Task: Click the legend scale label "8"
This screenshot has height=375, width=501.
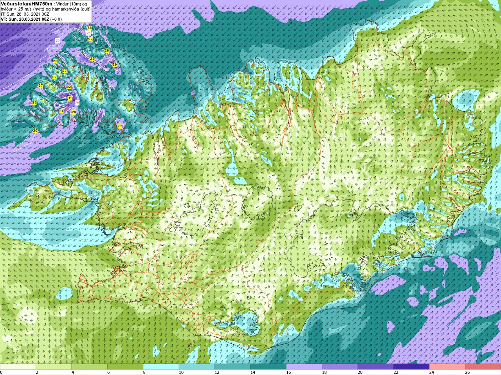Action: 144,372
